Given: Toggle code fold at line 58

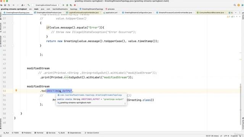Looking at the screenshot, I should coord(13,113).
